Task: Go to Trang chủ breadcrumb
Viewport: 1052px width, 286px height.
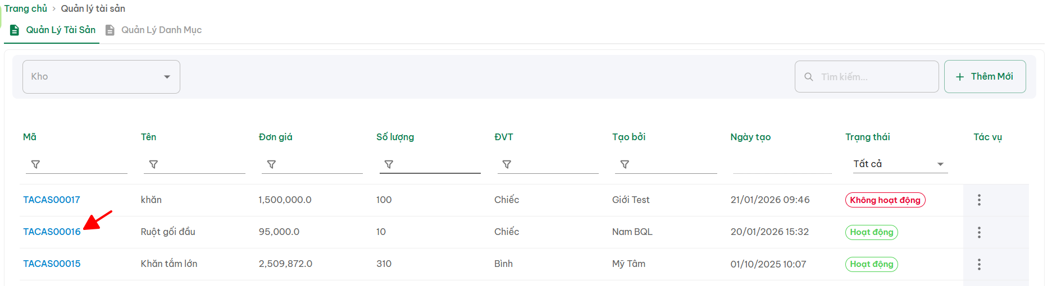Action: click(x=26, y=9)
